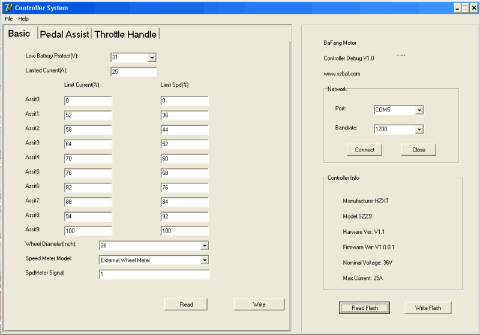The height and width of the screenshot is (335, 480).
Task: Click the www.szbaf.com text
Action: tap(342, 74)
